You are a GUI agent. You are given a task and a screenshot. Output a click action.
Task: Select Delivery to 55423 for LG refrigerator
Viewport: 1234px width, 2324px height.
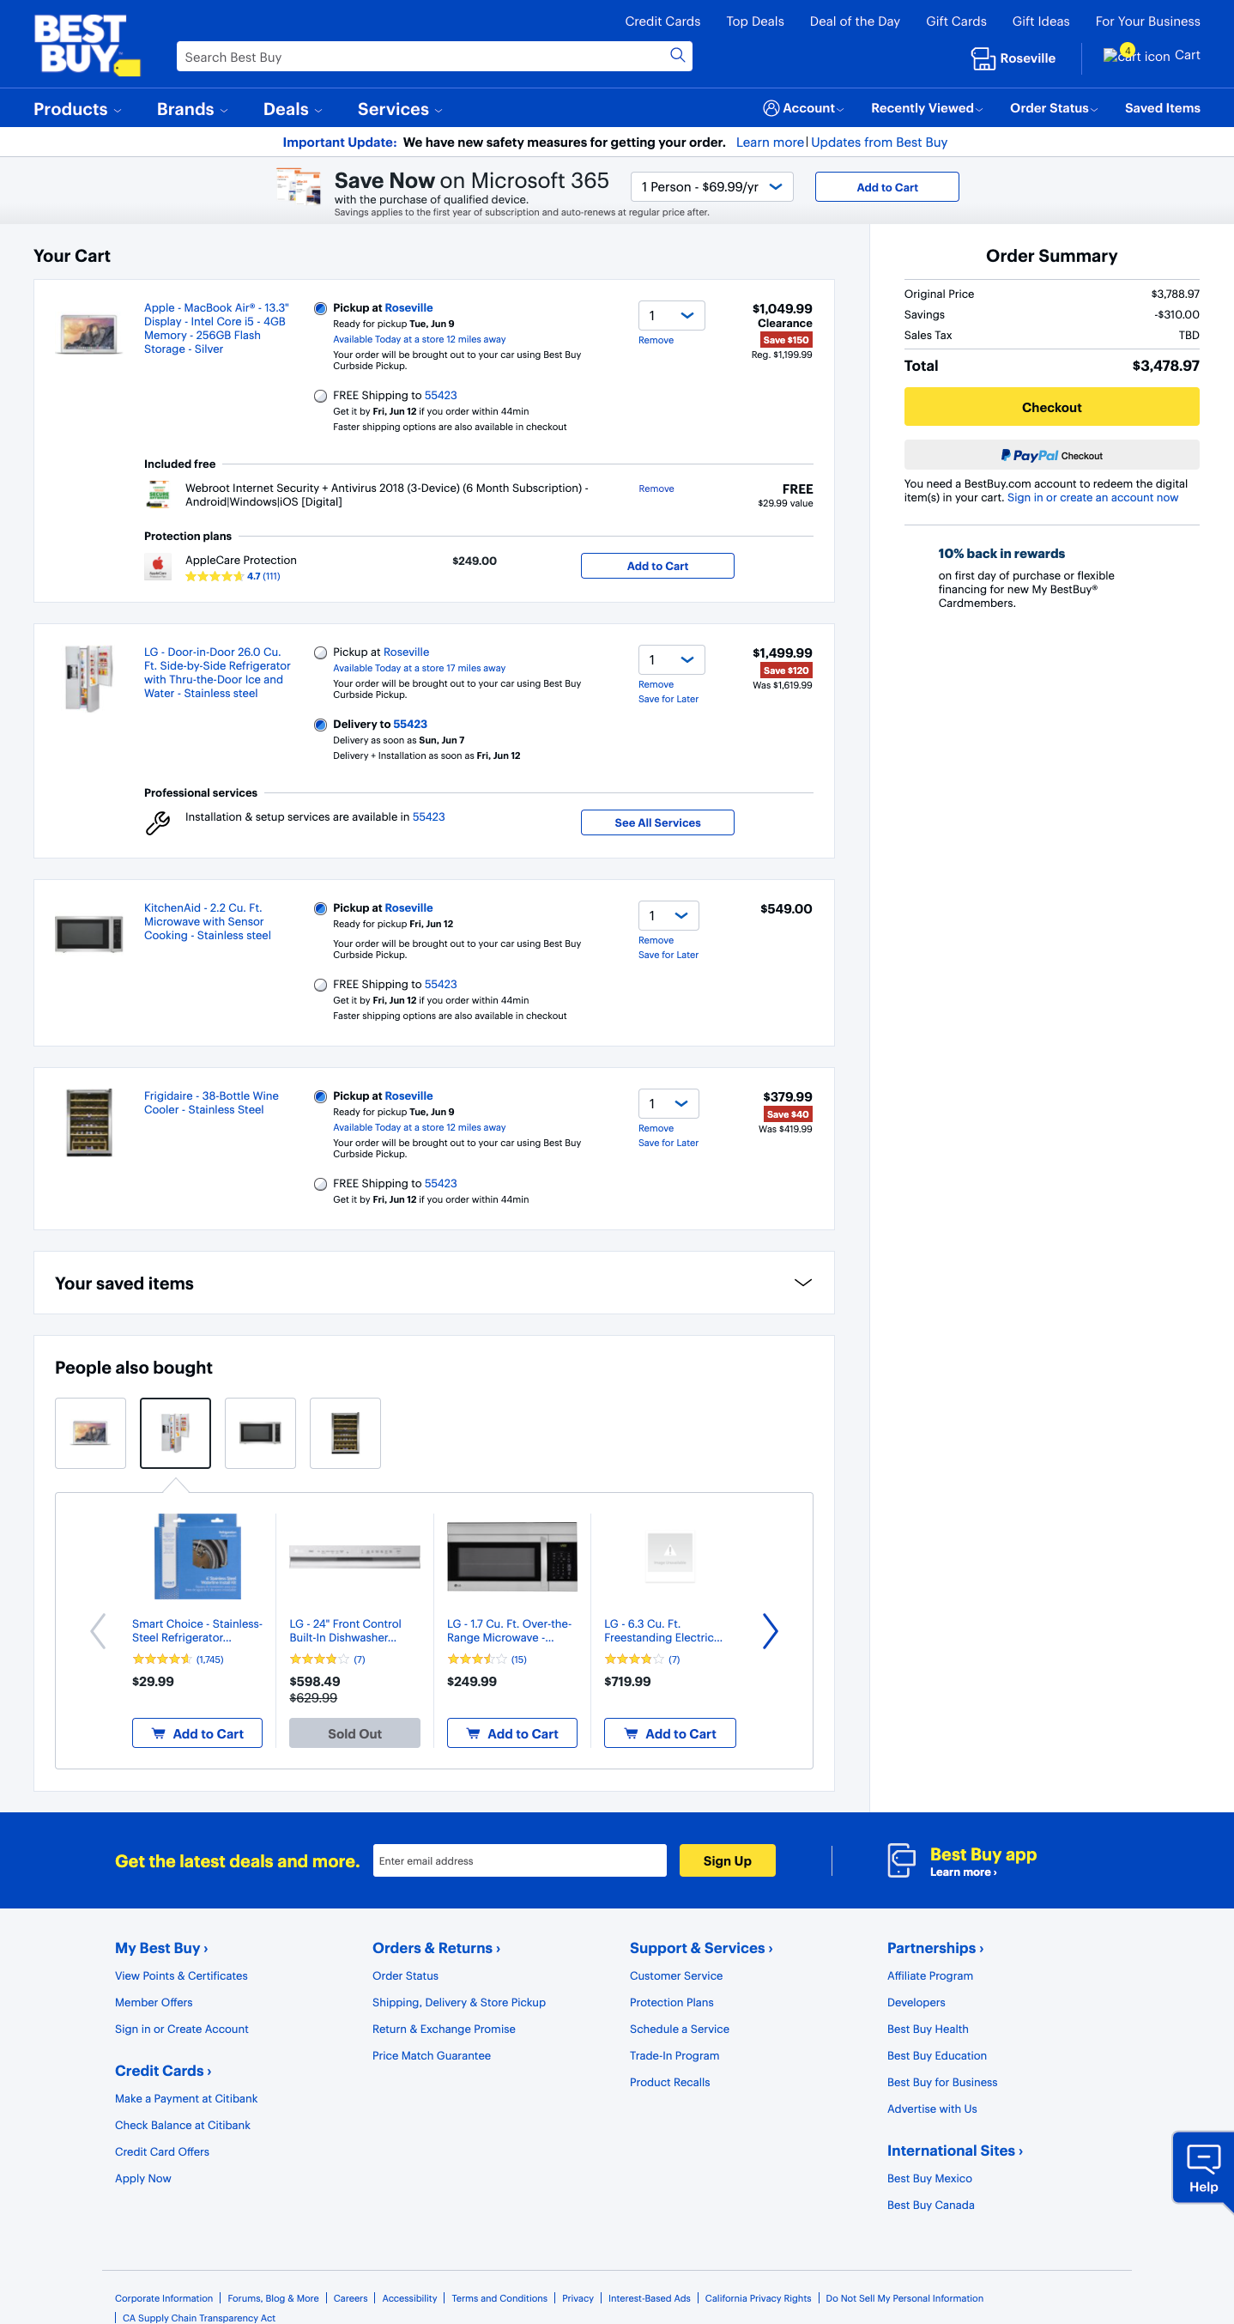pos(320,725)
